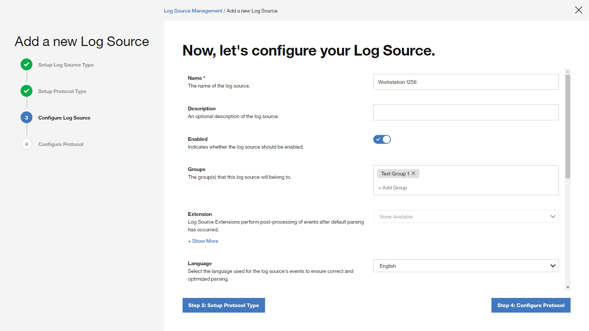Go back using Step 2: Setup Protocol Type button
Viewport: 589px width, 331px height.
click(223, 305)
